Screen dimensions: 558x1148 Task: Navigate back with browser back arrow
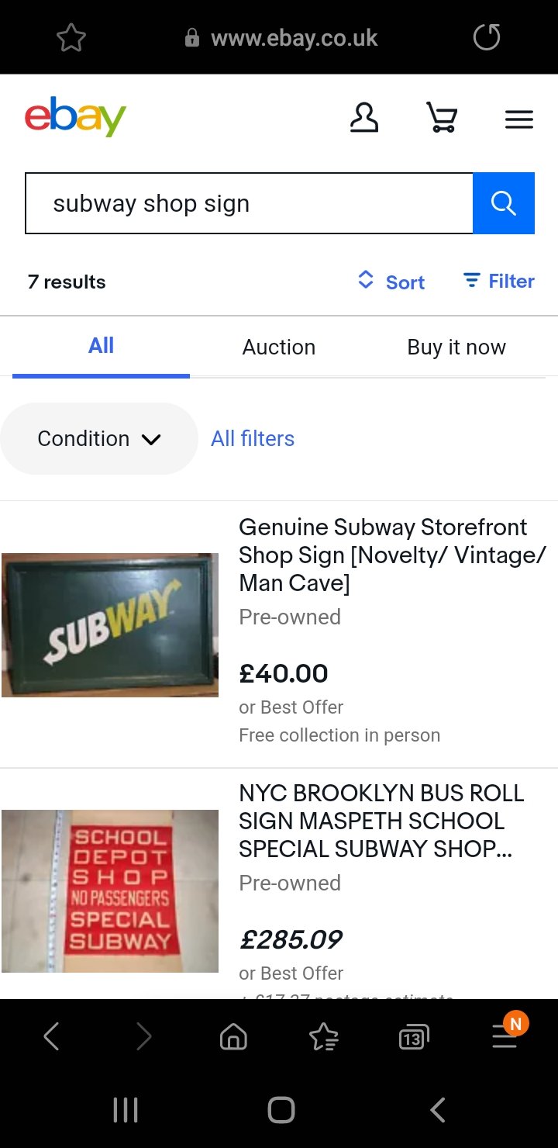click(51, 1036)
